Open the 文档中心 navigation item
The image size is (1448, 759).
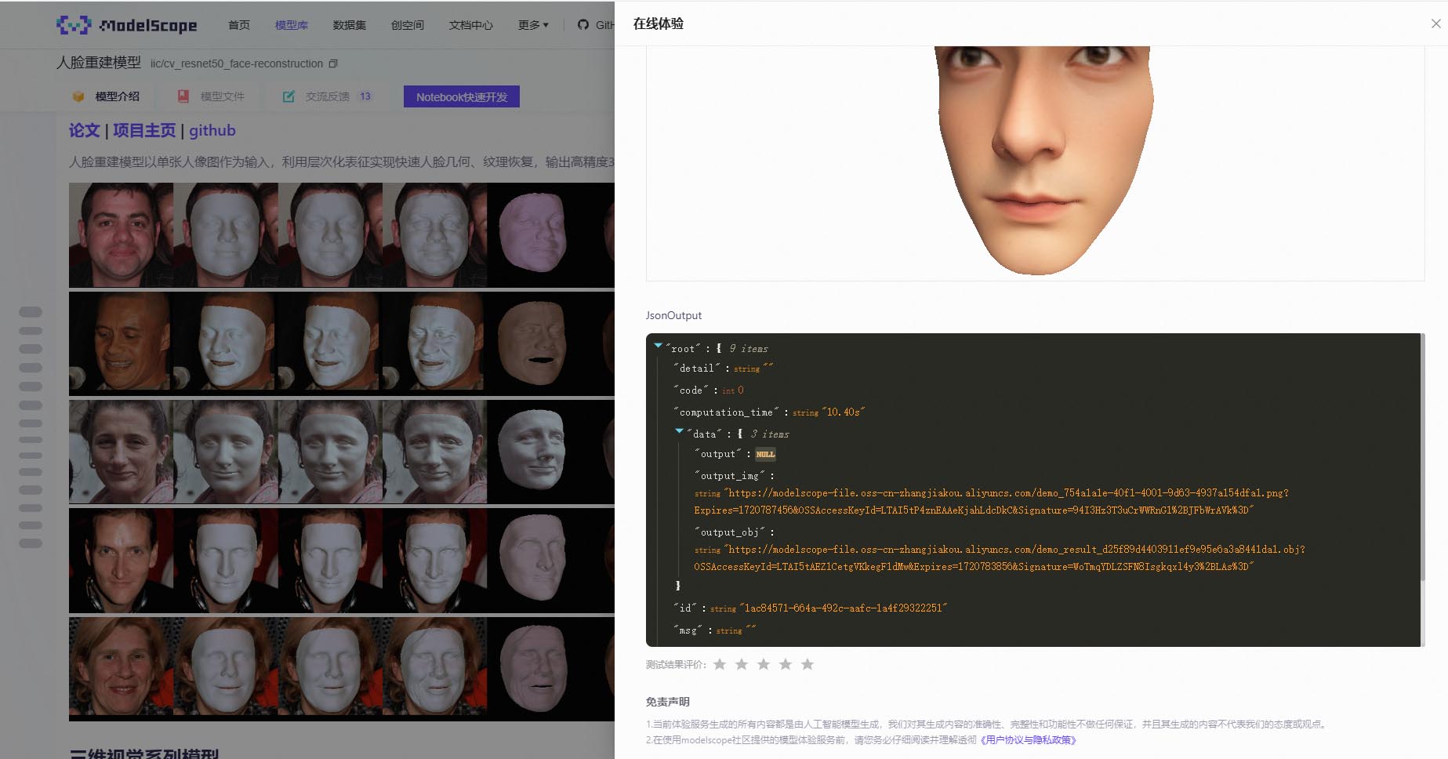(471, 25)
